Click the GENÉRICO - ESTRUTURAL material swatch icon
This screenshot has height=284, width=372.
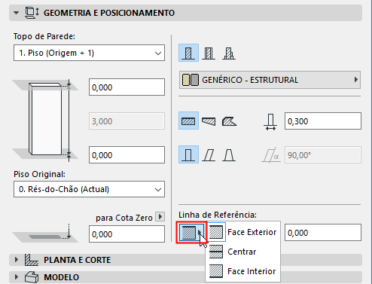[191, 80]
